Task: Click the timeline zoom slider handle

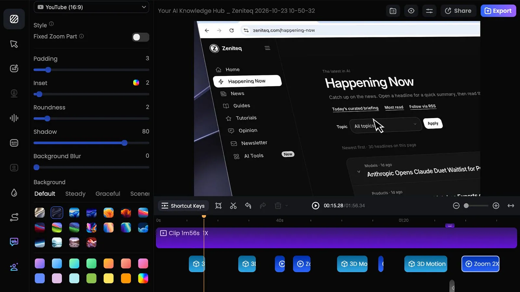Action: 466,206
